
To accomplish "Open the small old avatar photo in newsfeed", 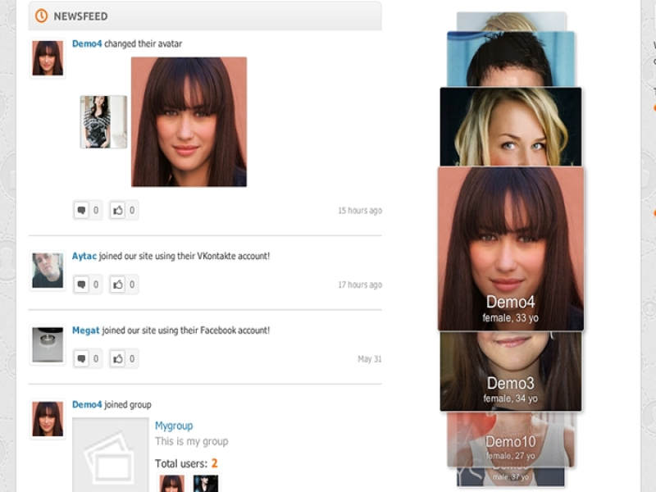I will coord(103,121).
